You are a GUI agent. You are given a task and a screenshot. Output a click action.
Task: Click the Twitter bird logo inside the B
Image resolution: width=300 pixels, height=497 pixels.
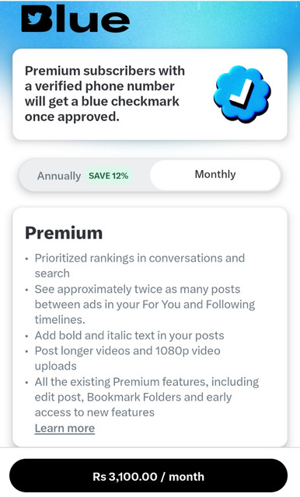(34, 19)
